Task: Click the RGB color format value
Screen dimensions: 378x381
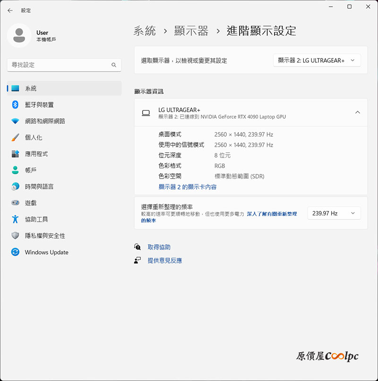Action: coord(220,166)
